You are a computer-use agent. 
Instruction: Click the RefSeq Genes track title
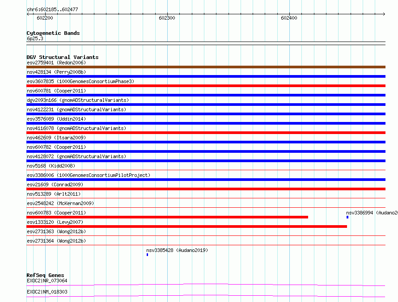(x=45, y=275)
